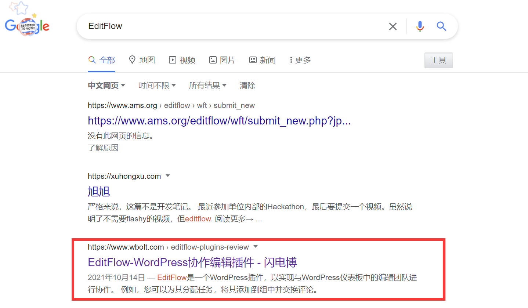Open the wbolt.com result options arrow
The width and height of the screenshot is (528, 308).
pos(256,247)
